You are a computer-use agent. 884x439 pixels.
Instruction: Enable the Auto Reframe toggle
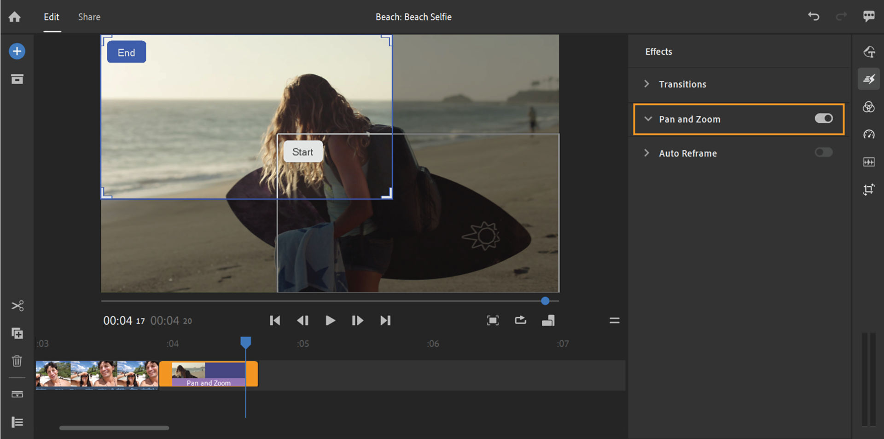[x=824, y=152]
